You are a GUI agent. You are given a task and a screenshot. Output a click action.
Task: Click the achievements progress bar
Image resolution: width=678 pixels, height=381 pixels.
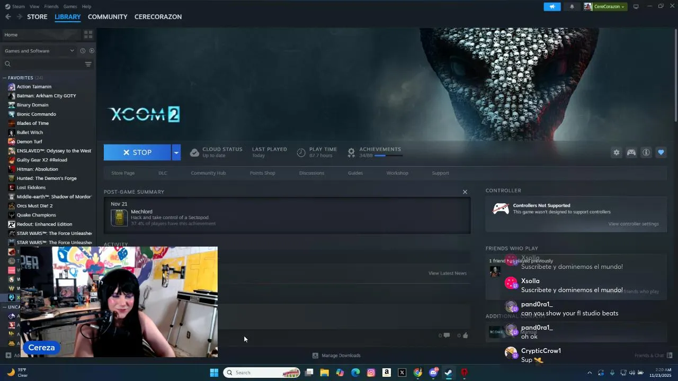[x=388, y=156]
